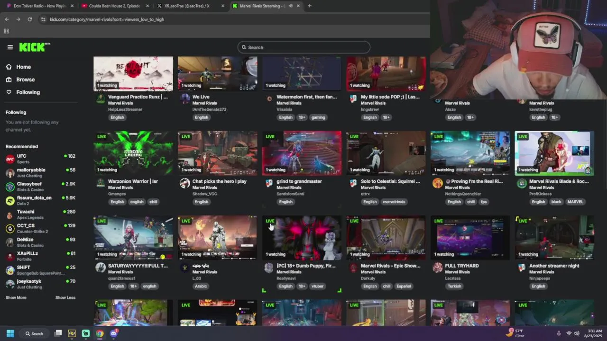Close the Don Toliver Radio tab
This screenshot has height=341, width=607.
point(72,6)
